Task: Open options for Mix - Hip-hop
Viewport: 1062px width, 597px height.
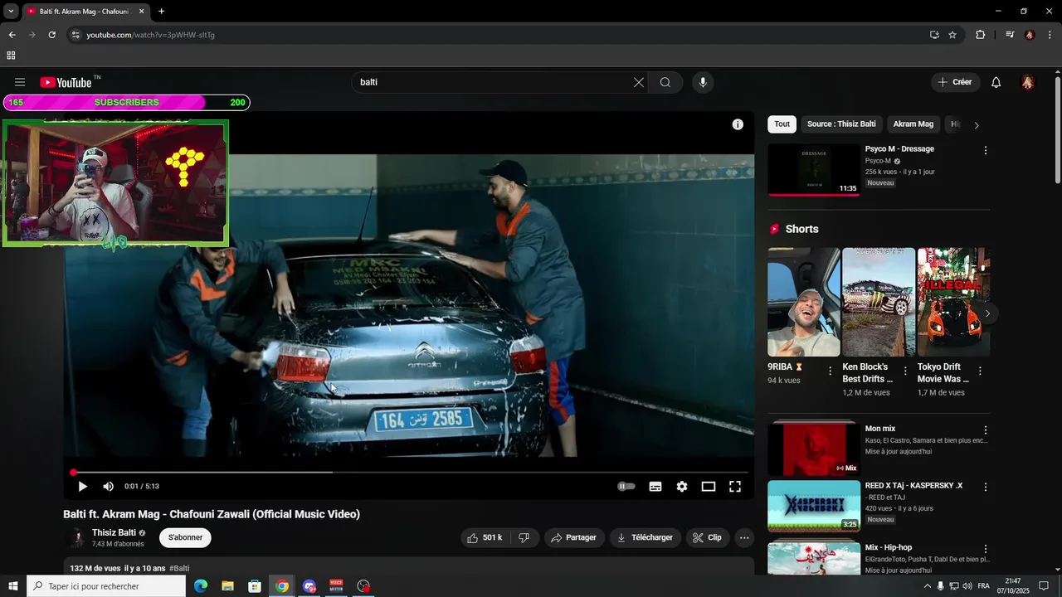Action: tap(986, 549)
